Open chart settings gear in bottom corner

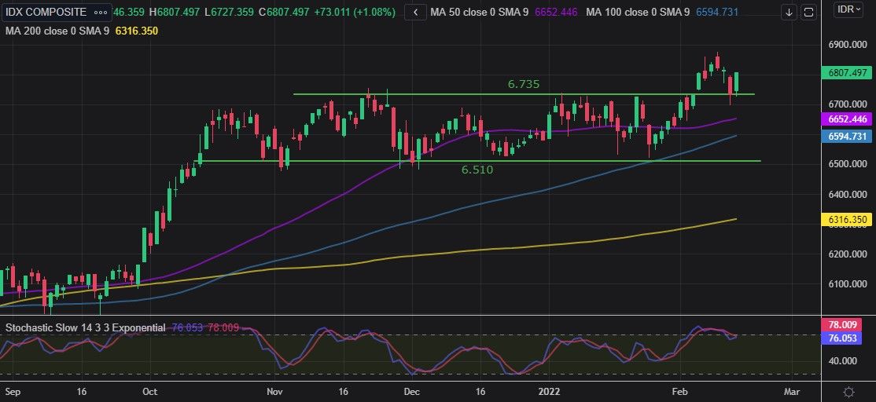click(848, 392)
